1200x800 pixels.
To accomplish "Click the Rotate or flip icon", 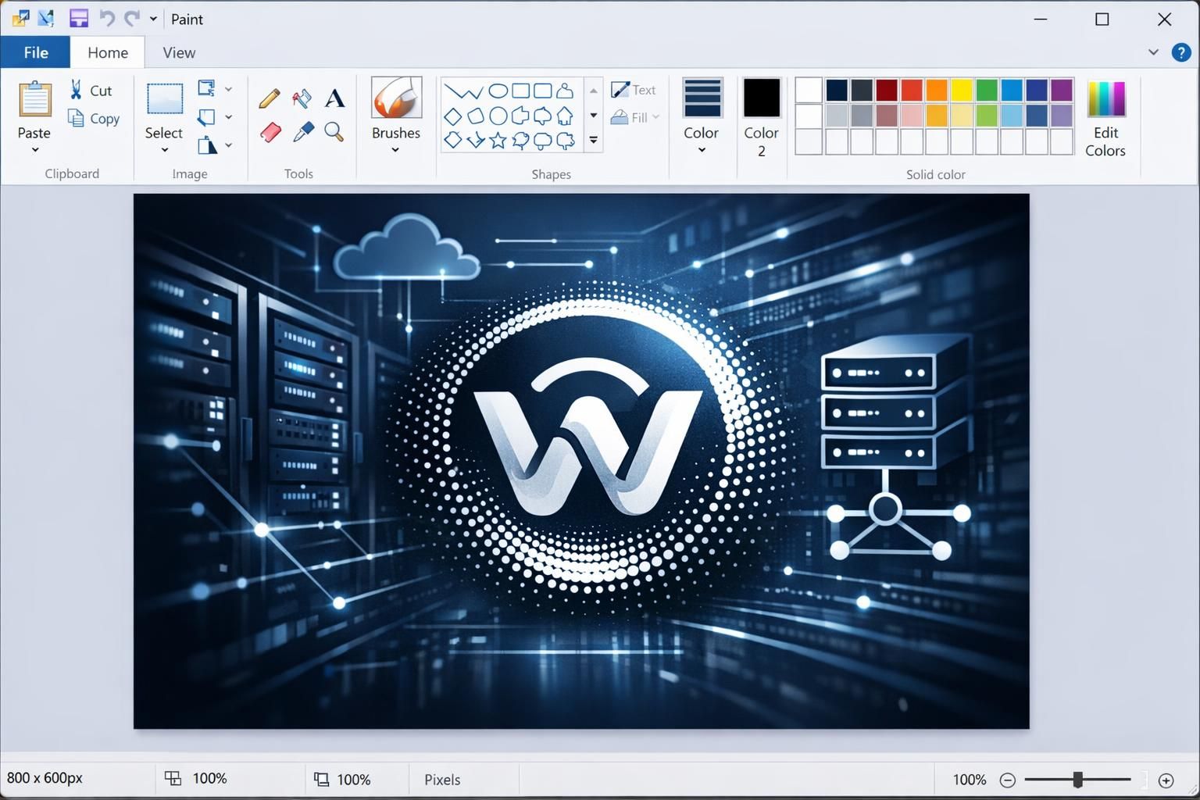I will coord(207,145).
